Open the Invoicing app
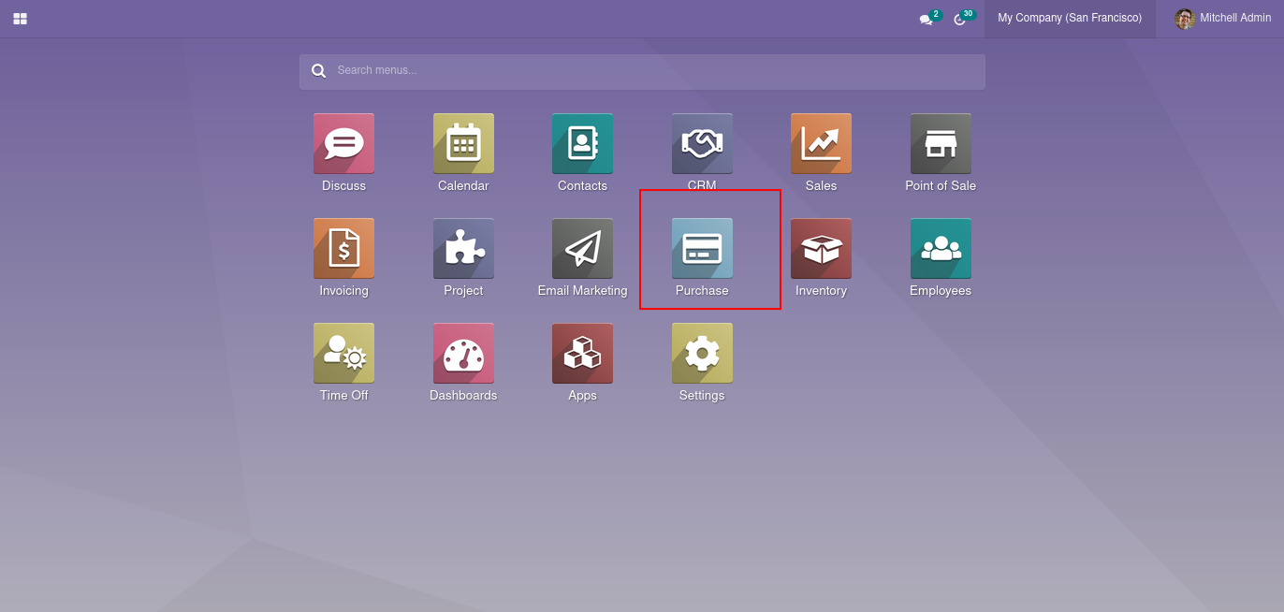This screenshot has height=612, width=1284. click(343, 249)
